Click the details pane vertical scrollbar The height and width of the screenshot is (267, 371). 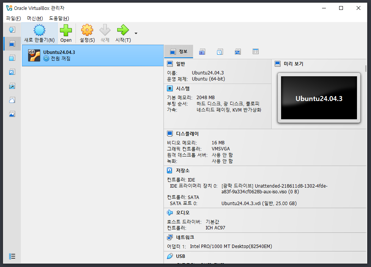(x=366, y=69)
